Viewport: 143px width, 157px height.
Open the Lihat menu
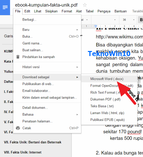(x=38, y=11)
